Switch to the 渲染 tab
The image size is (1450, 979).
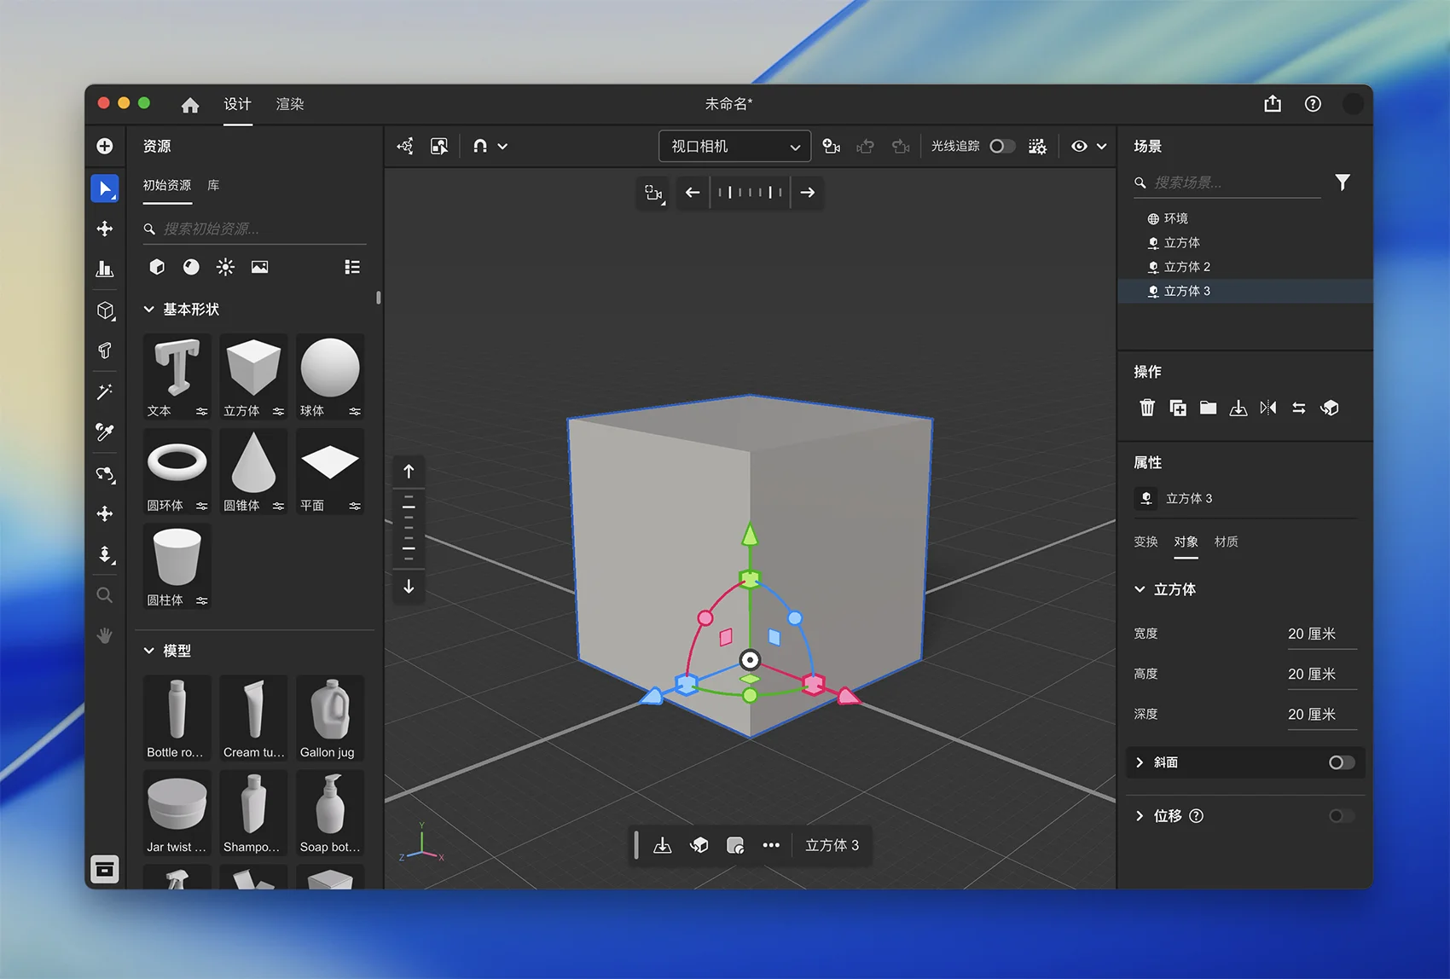[x=290, y=104]
